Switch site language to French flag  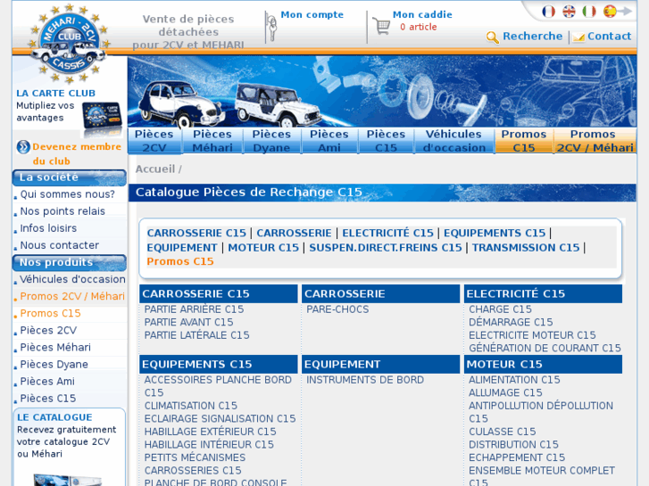[x=549, y=12]
